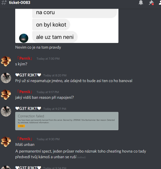Viewport: 161px width, 169px height.
Task: Click the 'Today at 9:30 PM' timestamp
Action: [48, 139]
